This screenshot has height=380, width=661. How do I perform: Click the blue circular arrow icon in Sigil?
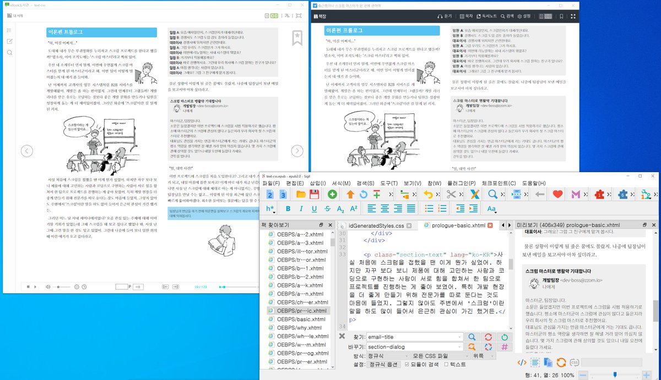(x=364, y=194)
